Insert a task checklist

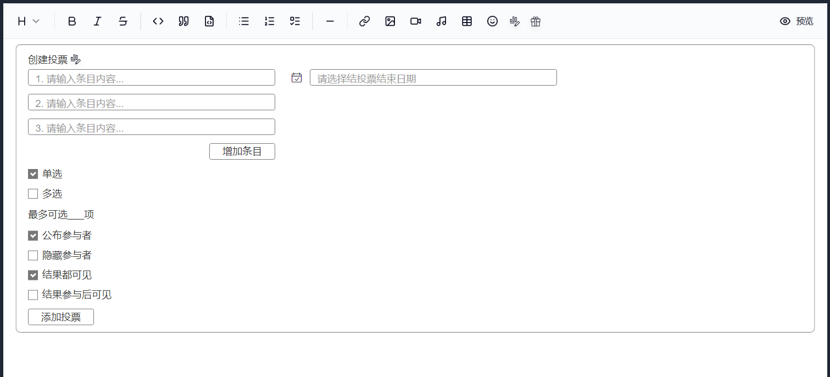pos(295,21)
